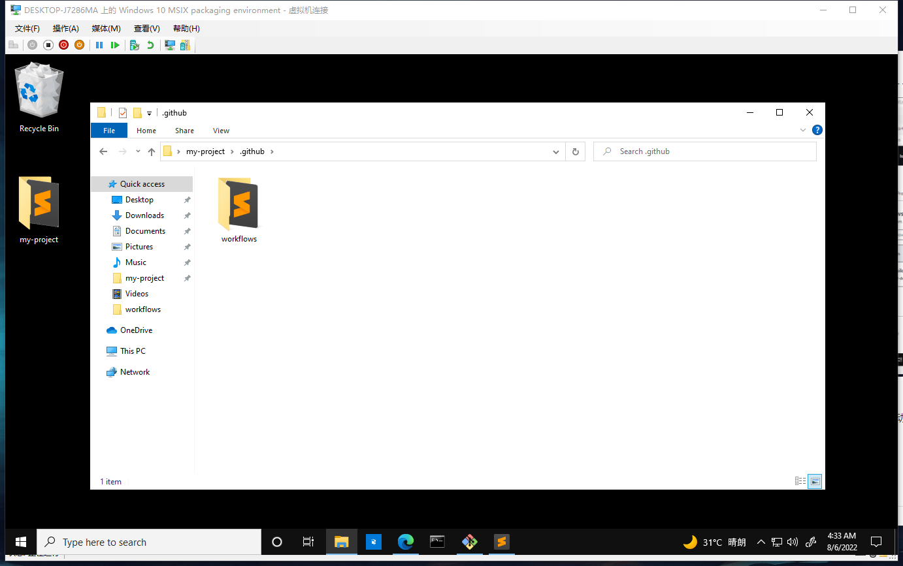Switch to the Details view layout

[800, 481]
